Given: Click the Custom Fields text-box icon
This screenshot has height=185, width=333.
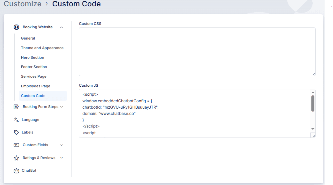Looking at the screenshot, I should (x=16, y=145).
